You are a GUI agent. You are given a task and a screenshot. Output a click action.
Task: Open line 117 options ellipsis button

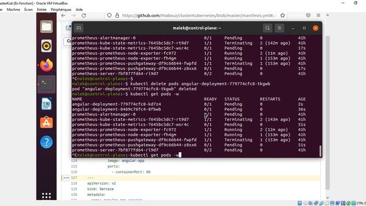(66, 178)
